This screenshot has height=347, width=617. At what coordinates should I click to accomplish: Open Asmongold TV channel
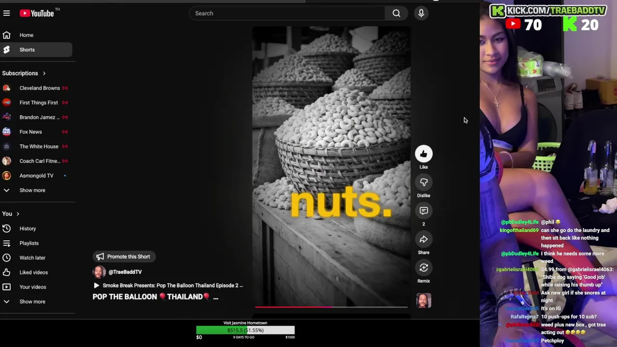pyautogui.click(x=36, y=175)
